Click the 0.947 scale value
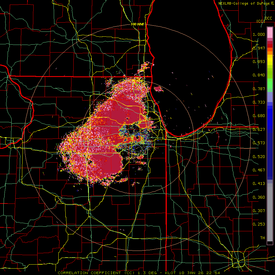This screenshot has height=275, width=275. (259, 48)
